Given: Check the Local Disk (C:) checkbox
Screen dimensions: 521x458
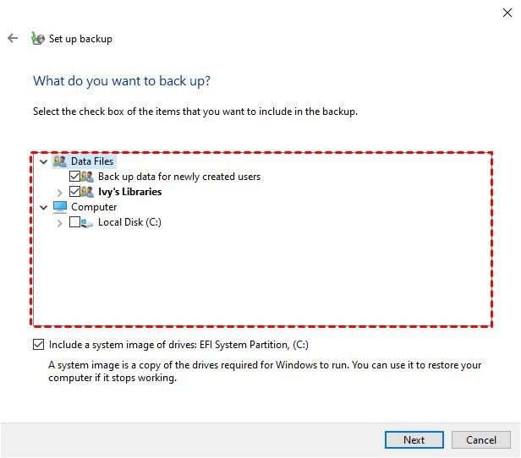Looking at the screenshot, I should (x=74, y=222).
